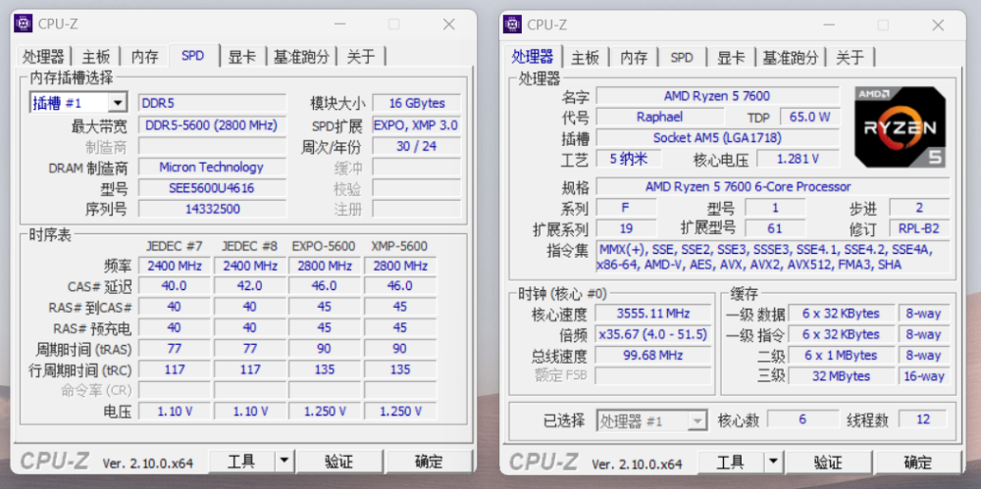This screenshot has width=981, height=489.
Task: Click the RPL-B2 revision value
Action: (919, 228)
